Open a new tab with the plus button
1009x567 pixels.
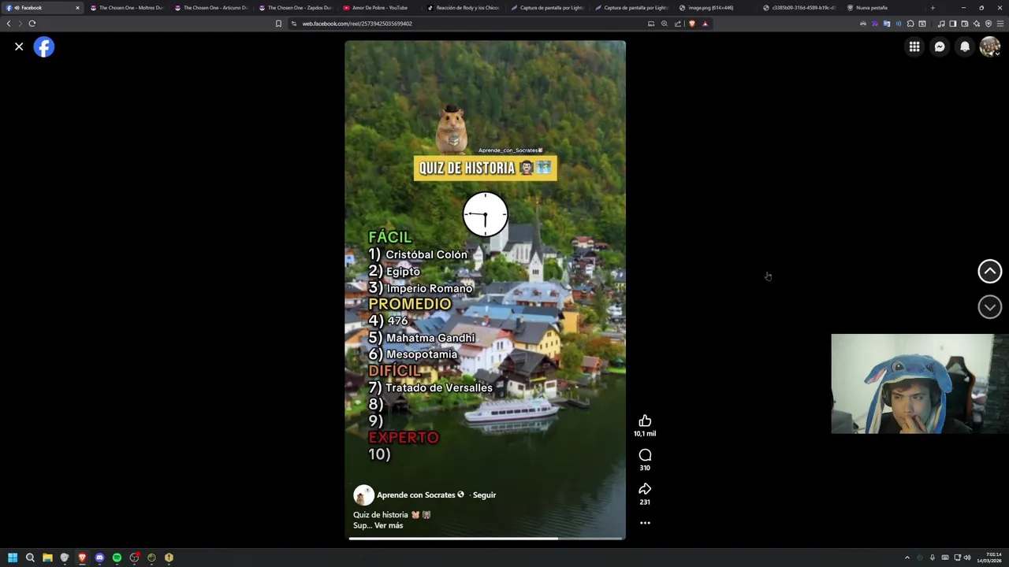point(933,8)
